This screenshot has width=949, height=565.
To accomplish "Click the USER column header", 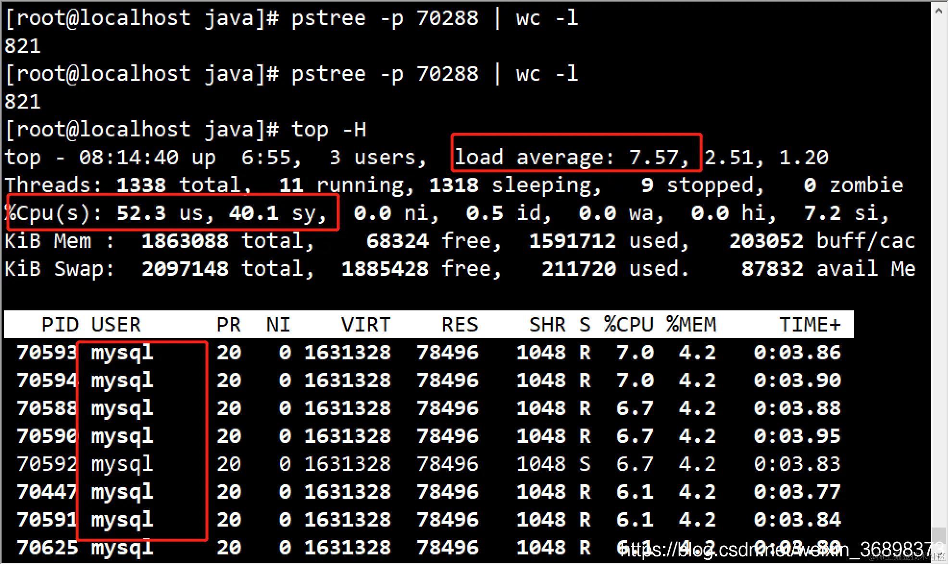I will (x=116, y=325).
